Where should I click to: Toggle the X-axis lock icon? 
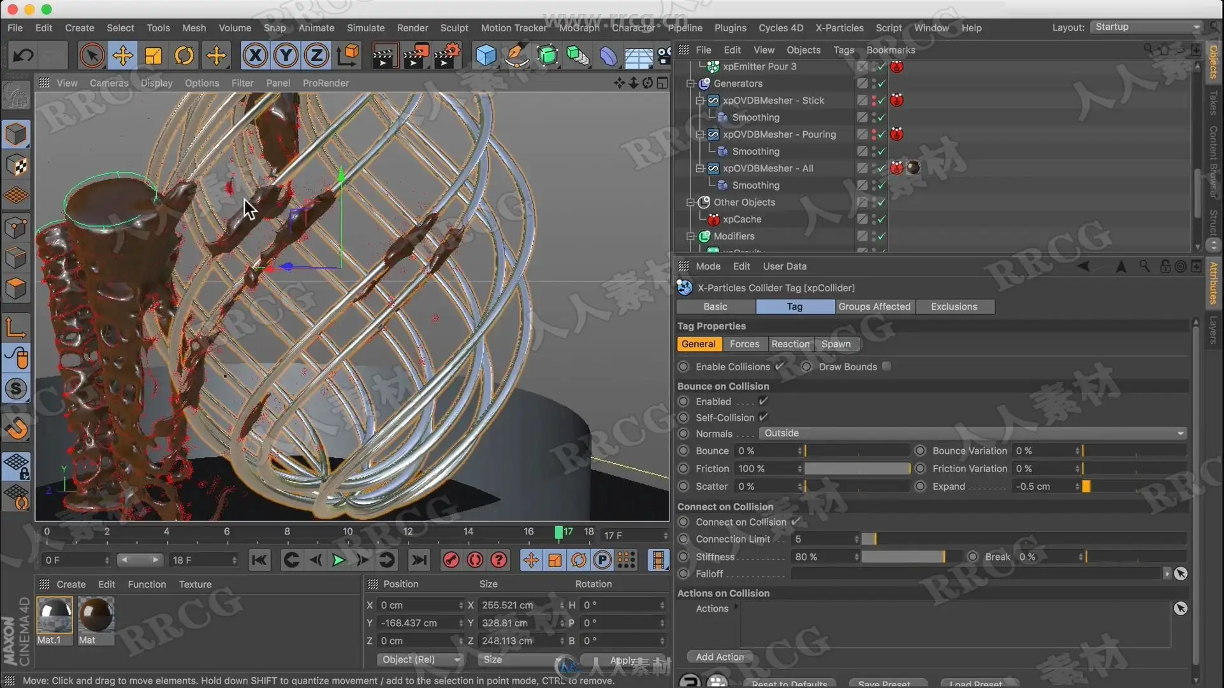click(x=255, y=56)
